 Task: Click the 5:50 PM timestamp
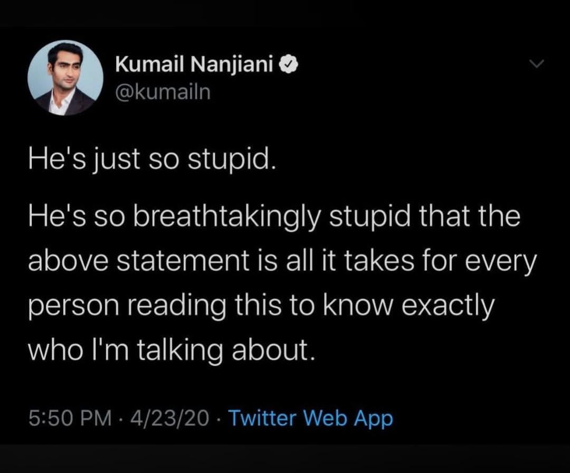[70, 419]
